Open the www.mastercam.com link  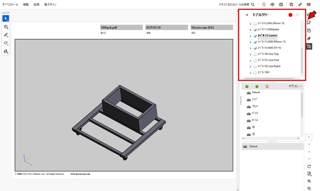[x=81, y=174]
